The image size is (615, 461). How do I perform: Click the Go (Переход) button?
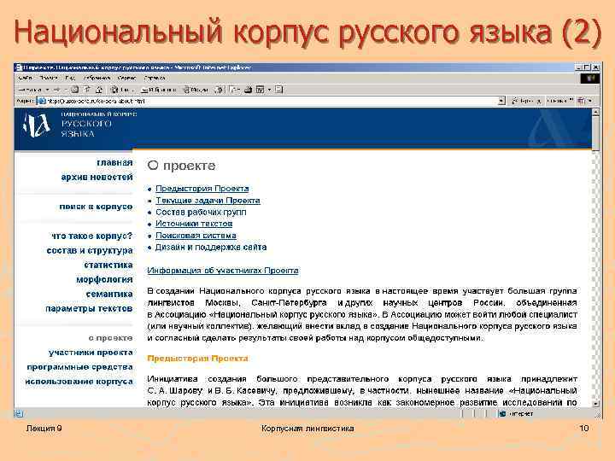click(526, 101)
